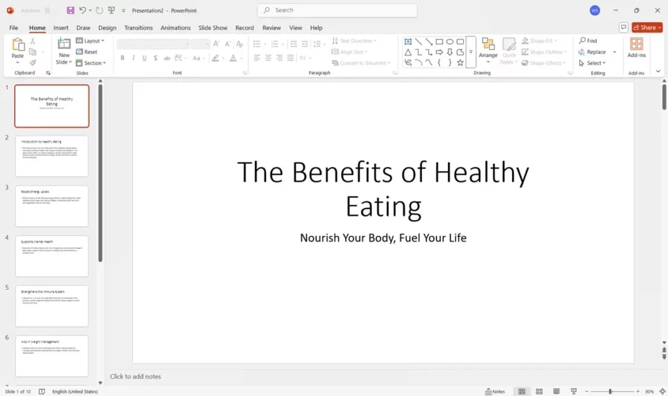Select the rectangle shape tool
Screen dimensions: 668x396
(439, 42)
